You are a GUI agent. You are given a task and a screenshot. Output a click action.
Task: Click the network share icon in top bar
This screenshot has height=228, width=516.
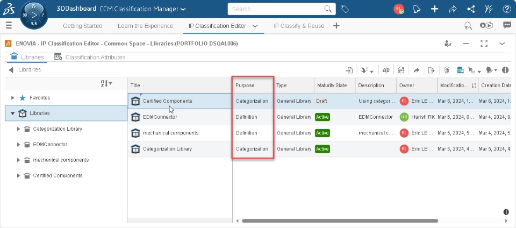[471, 9]
